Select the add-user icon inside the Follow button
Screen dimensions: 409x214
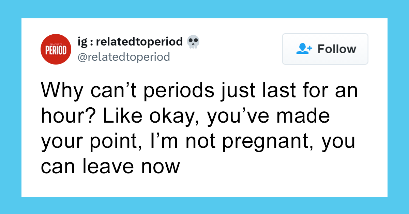click(303, 49)
